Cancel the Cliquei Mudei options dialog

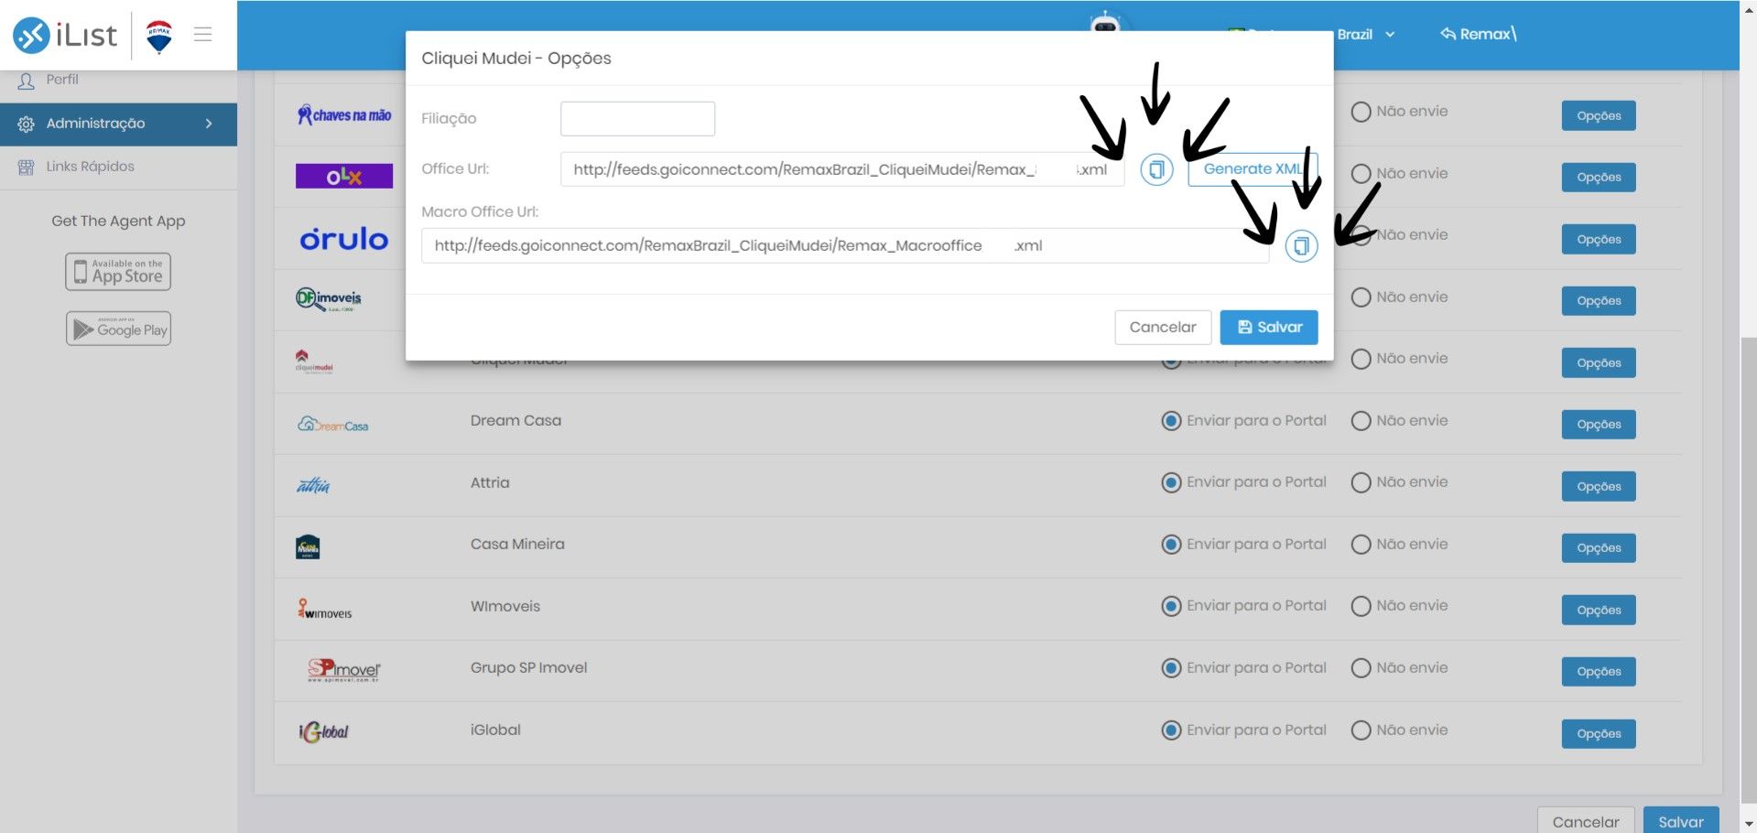point(1163,327)
